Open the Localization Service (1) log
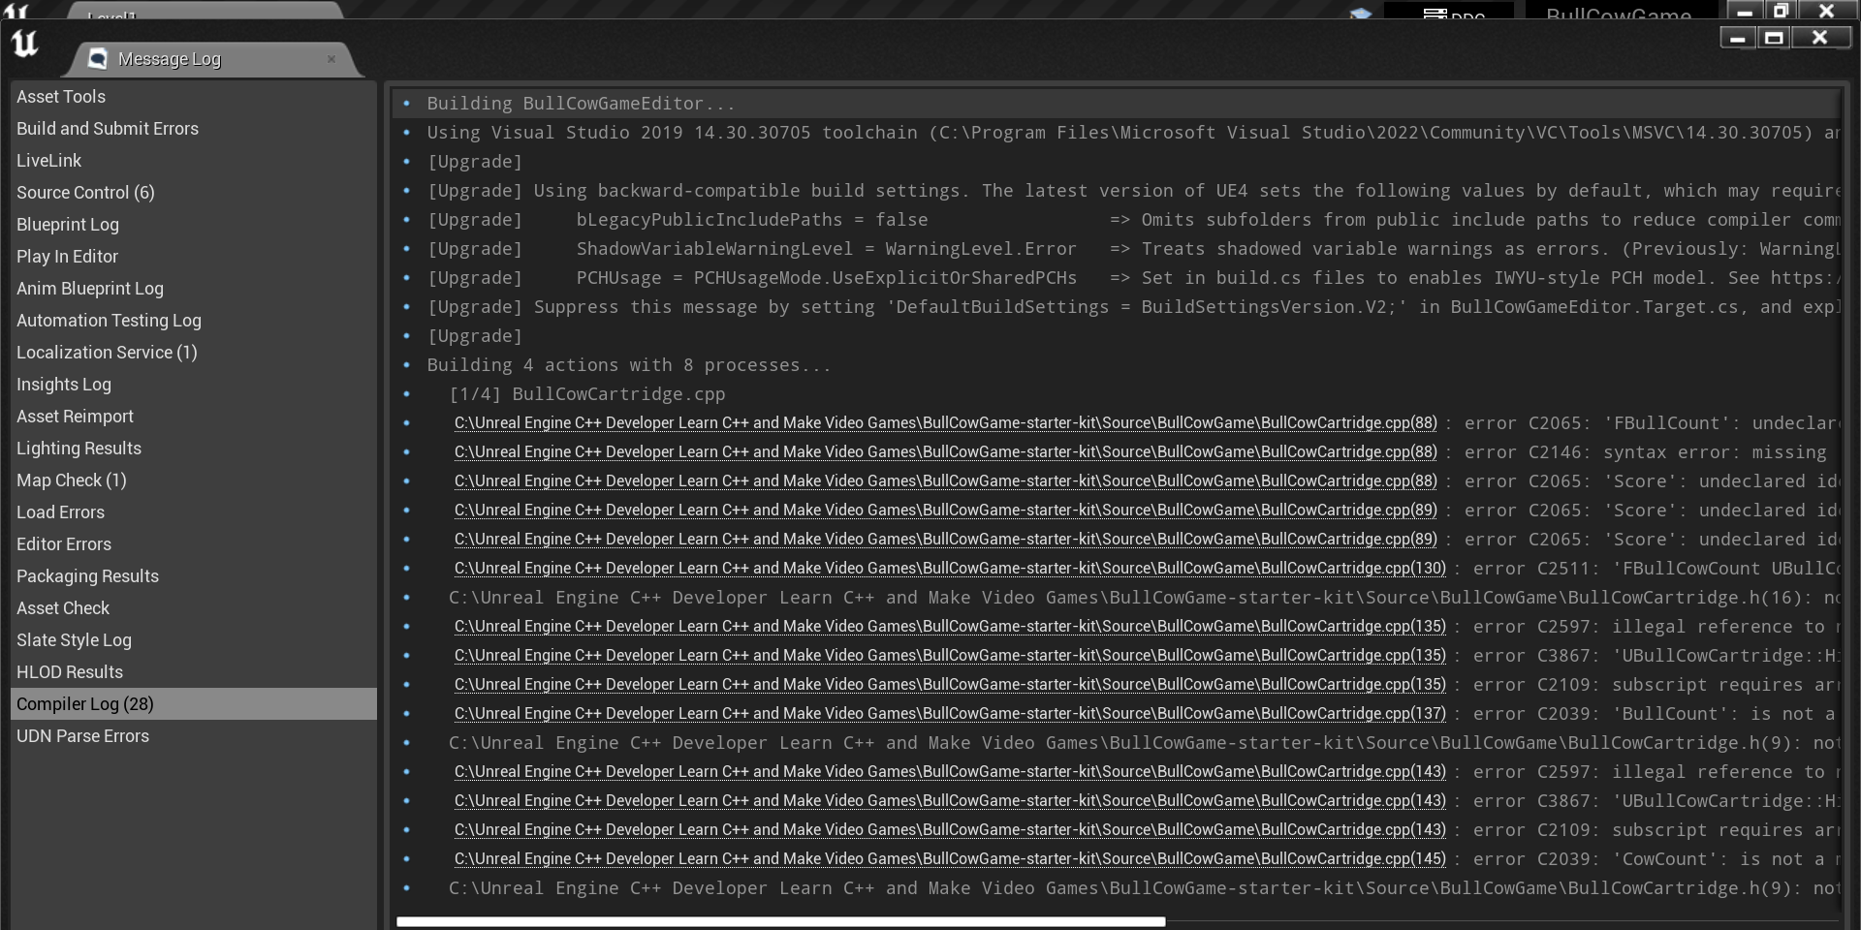Viewport: 1861px width, 930px height. click(107, 353)
